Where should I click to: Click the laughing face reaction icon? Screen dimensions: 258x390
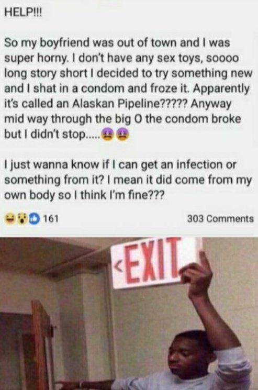tap(10, 219)
